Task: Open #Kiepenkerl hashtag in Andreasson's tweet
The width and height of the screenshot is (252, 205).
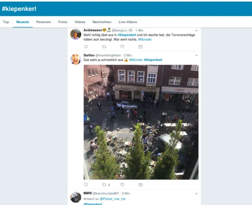Action: click(127, 35)
